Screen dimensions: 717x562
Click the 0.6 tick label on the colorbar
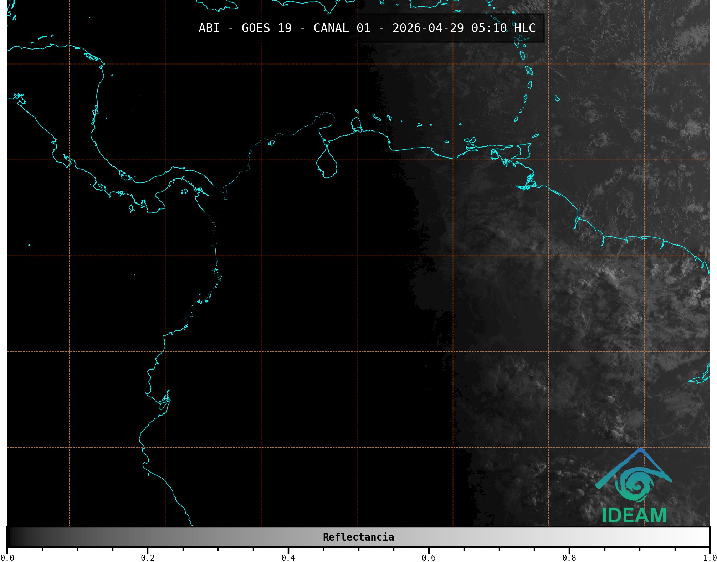429,557
